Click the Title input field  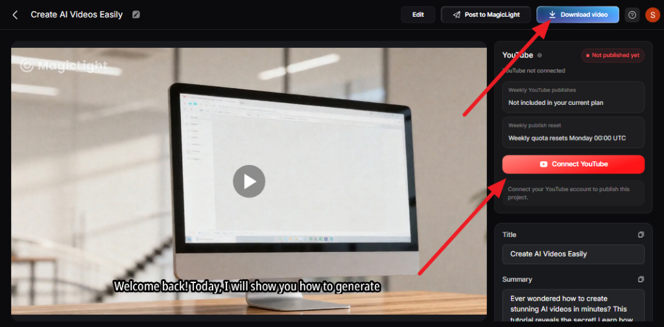coord(573,254)
